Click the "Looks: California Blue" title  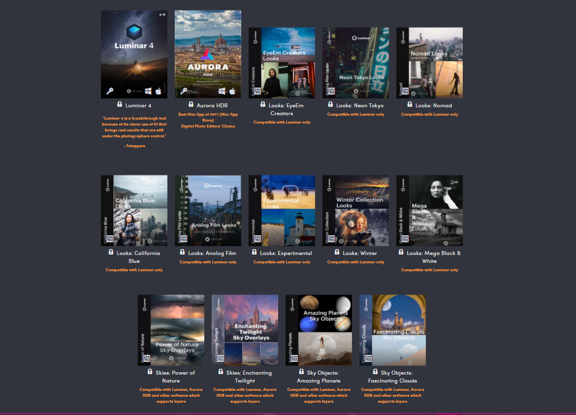coord(138,257)
